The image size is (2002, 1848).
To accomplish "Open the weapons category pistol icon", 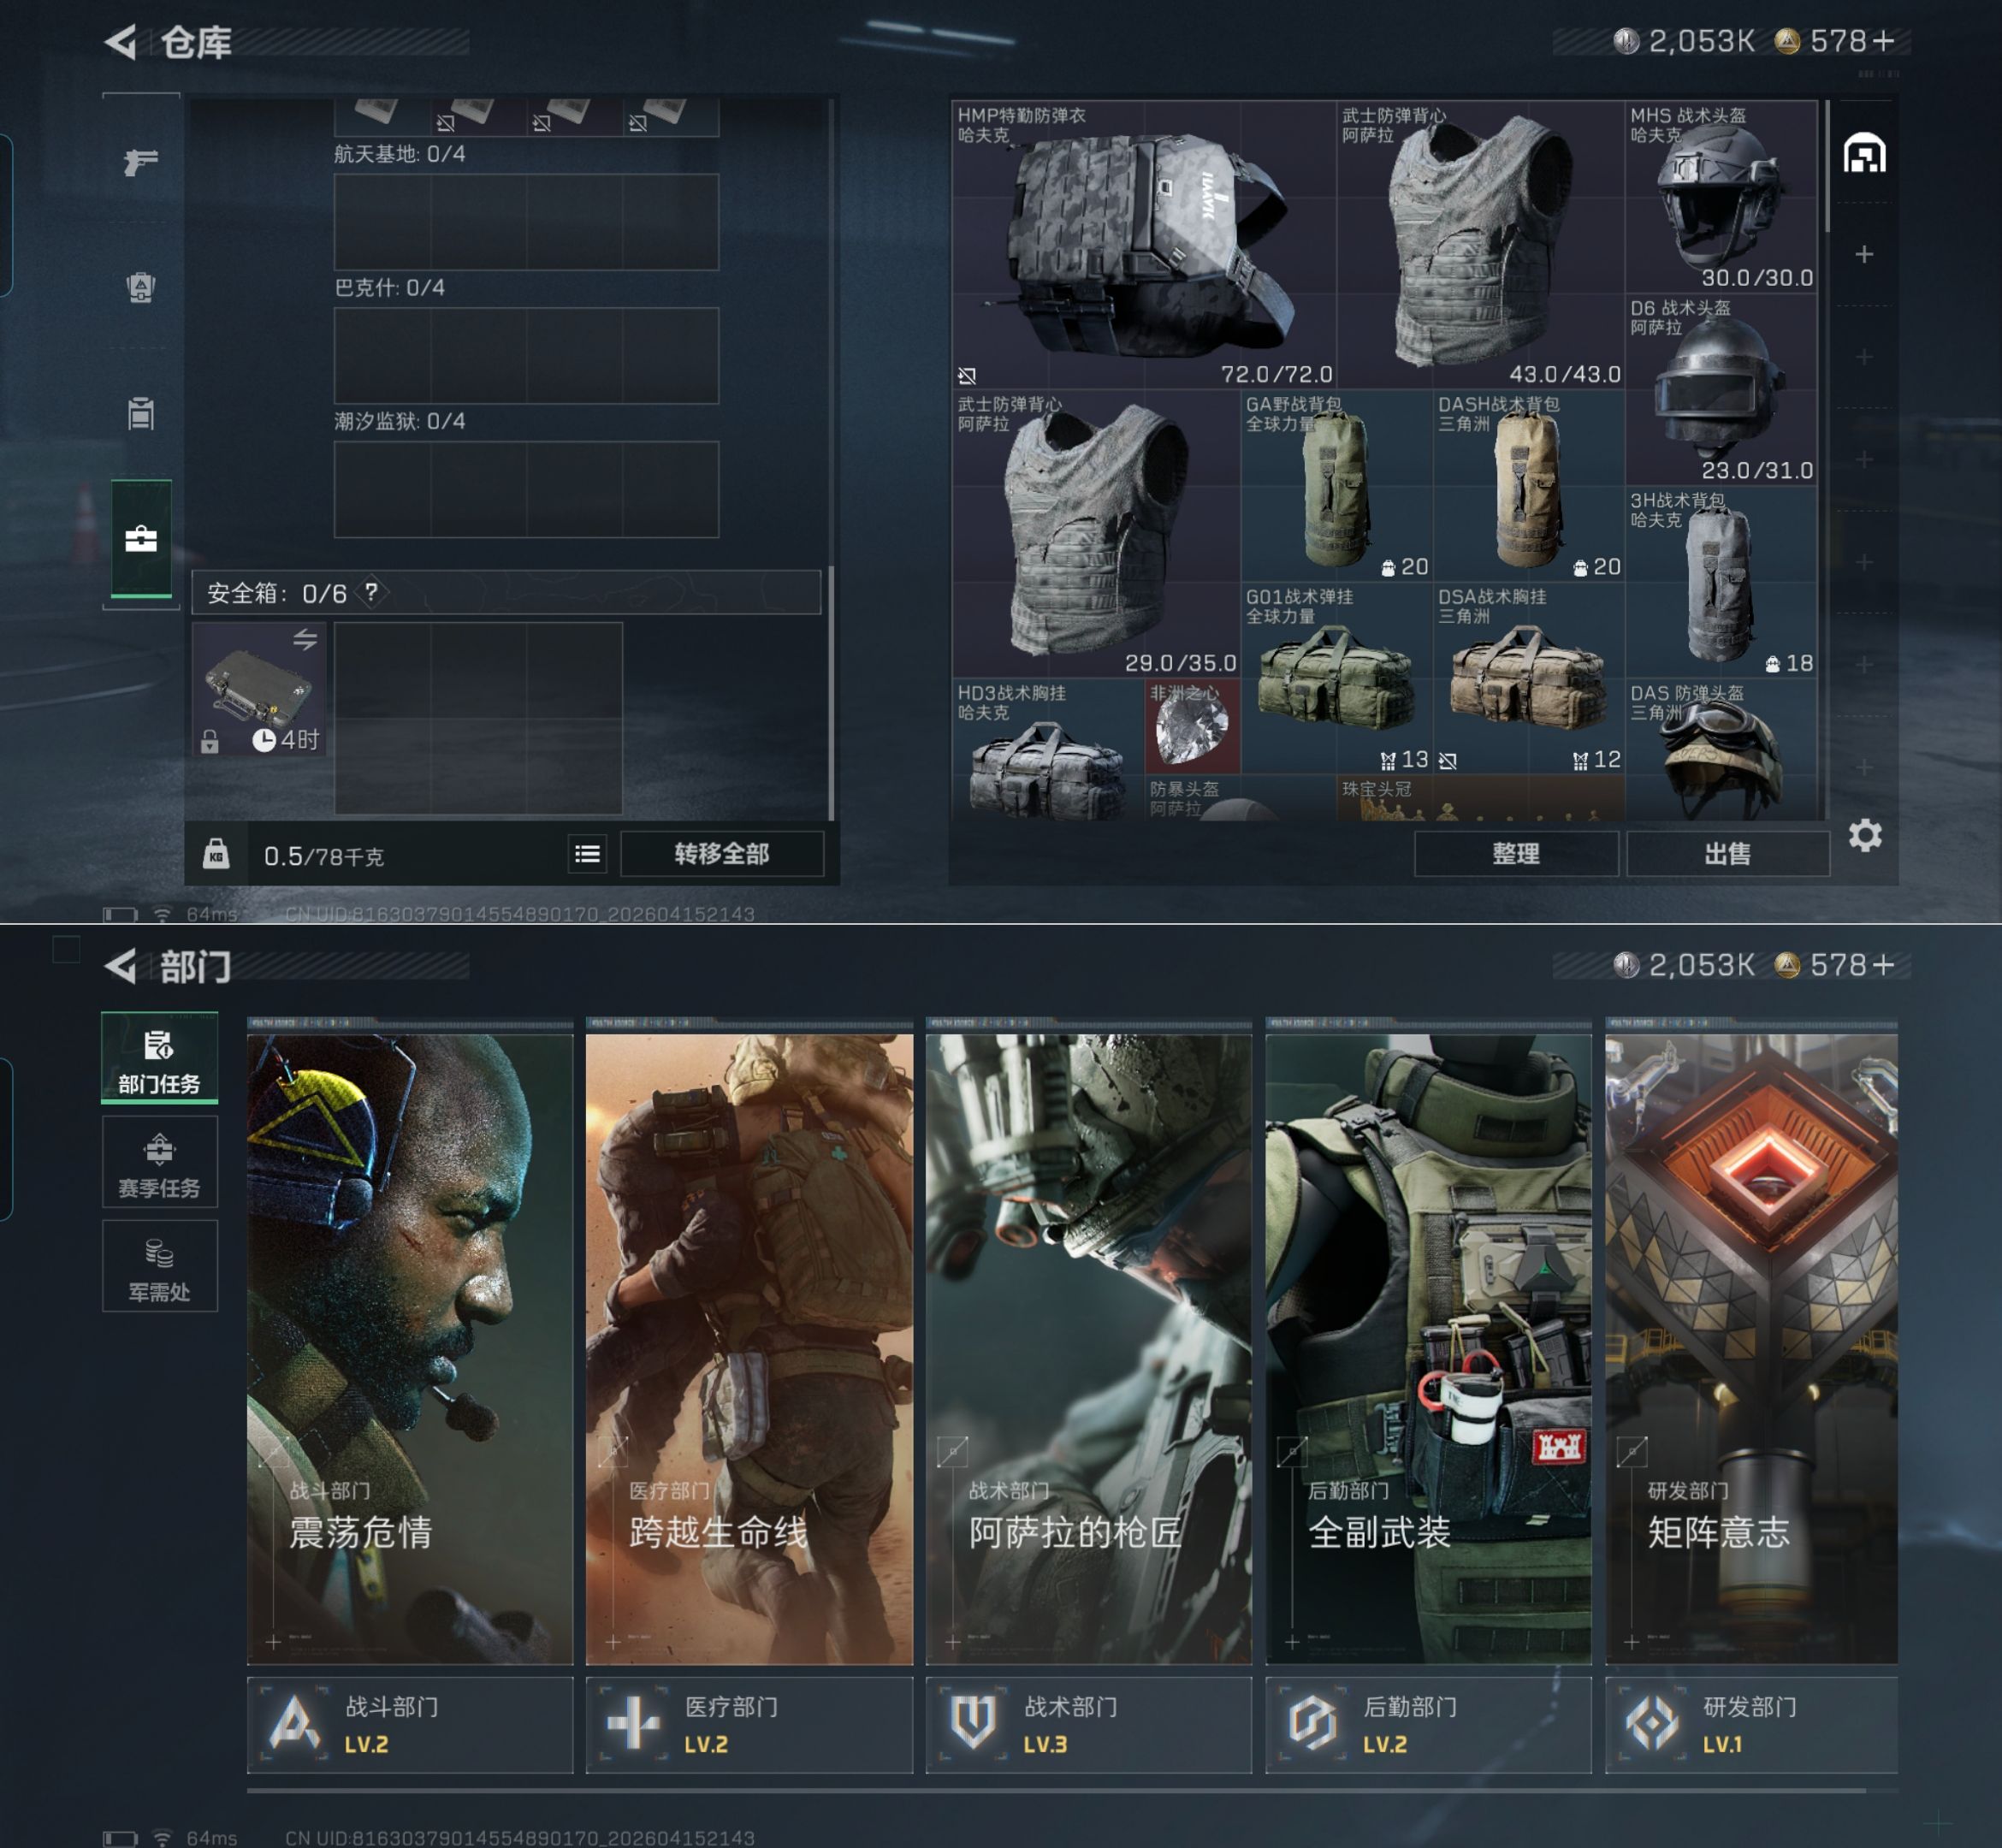I will pyautogui.click(x=141, y=161).
